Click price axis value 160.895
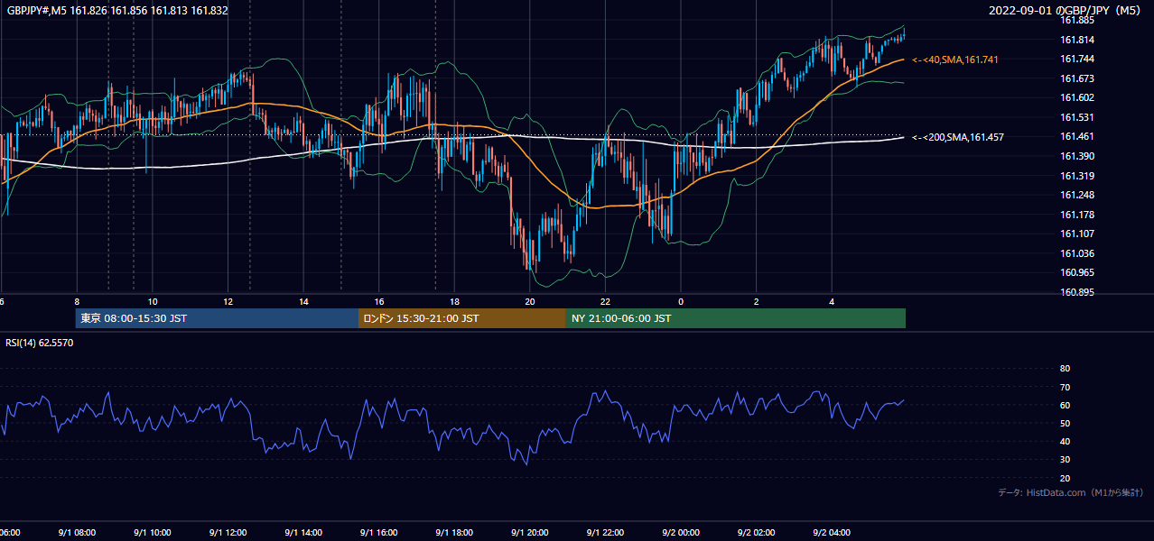Viewport: 1154px width, 541px height. pos(1077,292)
